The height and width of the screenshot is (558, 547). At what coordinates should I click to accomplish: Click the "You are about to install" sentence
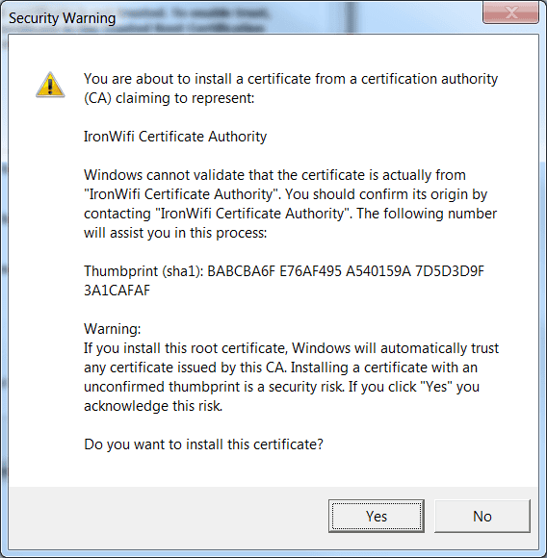pyautogui.click(x=291, y=79)
